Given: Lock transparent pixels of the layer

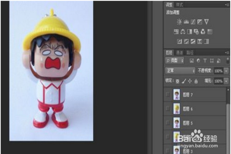Looking at the screenshot, I should pos(177,81).
